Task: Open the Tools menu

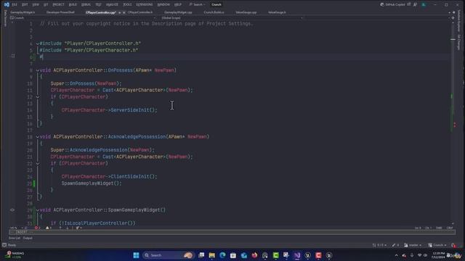Action: pyautogui.click(x=127, y=4)
